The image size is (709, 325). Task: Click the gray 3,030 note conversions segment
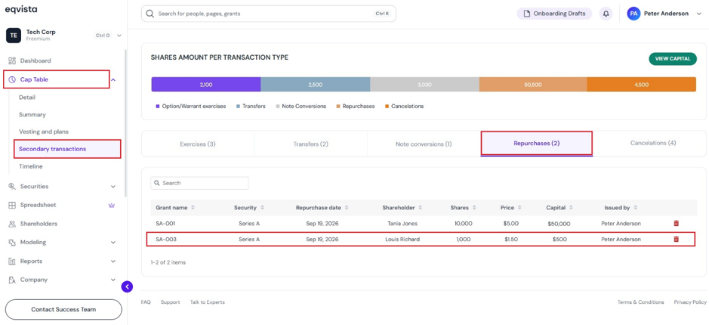(424, 85)
